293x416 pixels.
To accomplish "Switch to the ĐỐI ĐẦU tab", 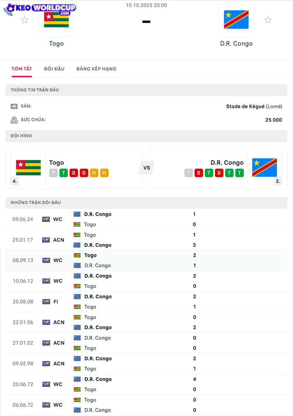I will point(54,69).
